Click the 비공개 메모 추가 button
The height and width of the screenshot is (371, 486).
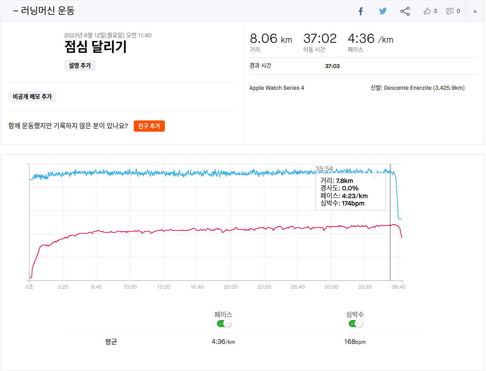32,97
